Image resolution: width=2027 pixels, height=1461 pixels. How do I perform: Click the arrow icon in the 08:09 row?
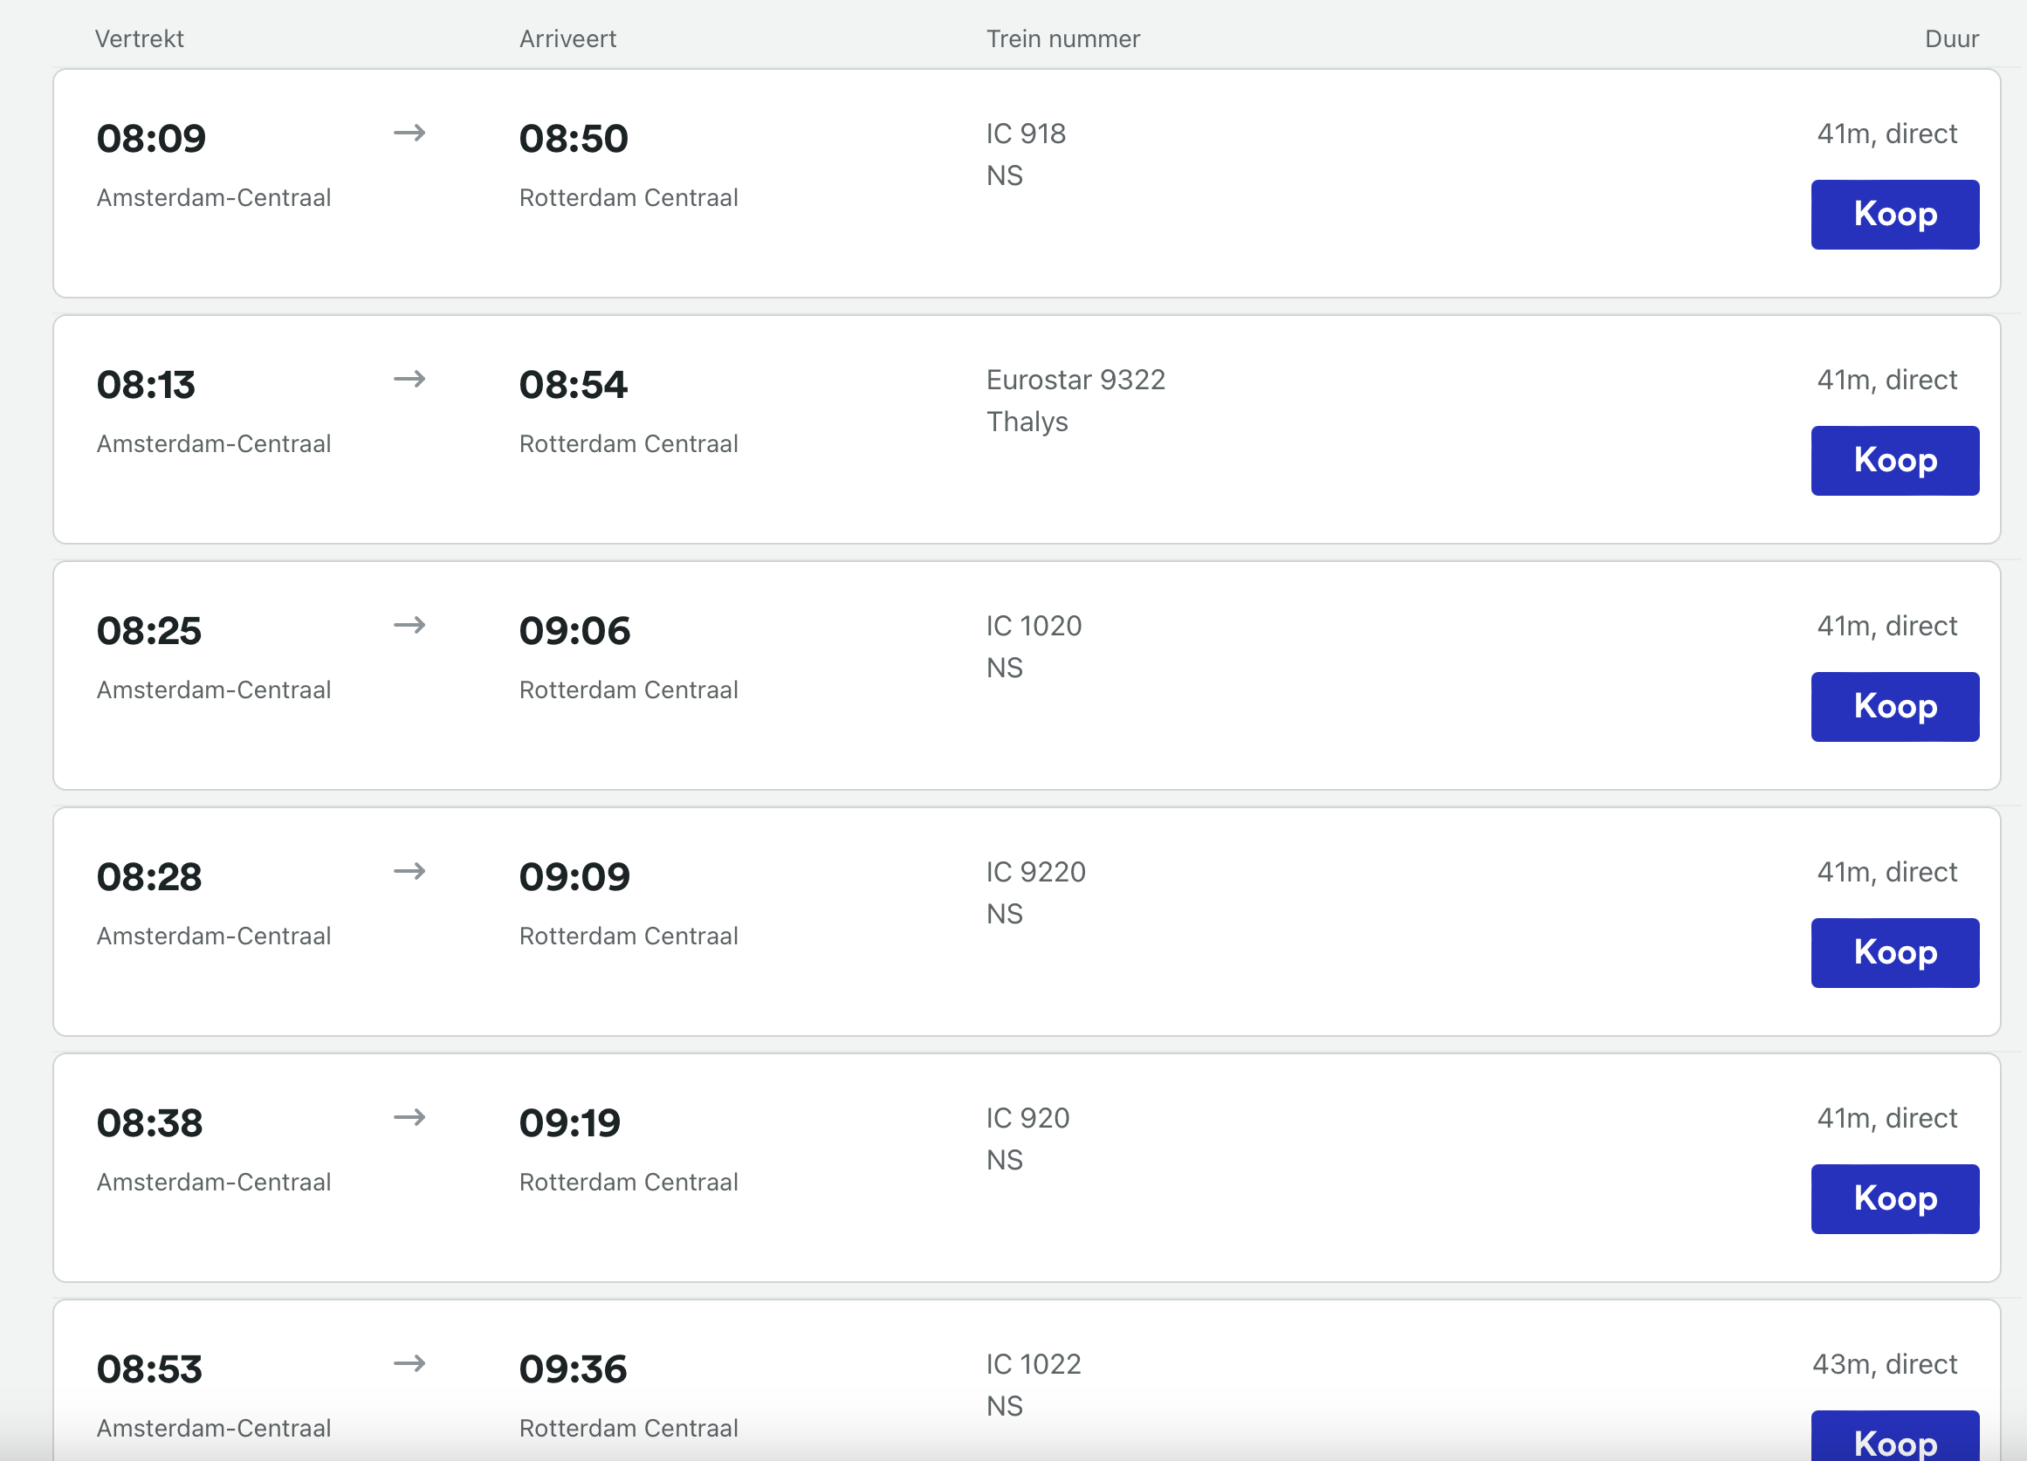(x=409, y=134)
